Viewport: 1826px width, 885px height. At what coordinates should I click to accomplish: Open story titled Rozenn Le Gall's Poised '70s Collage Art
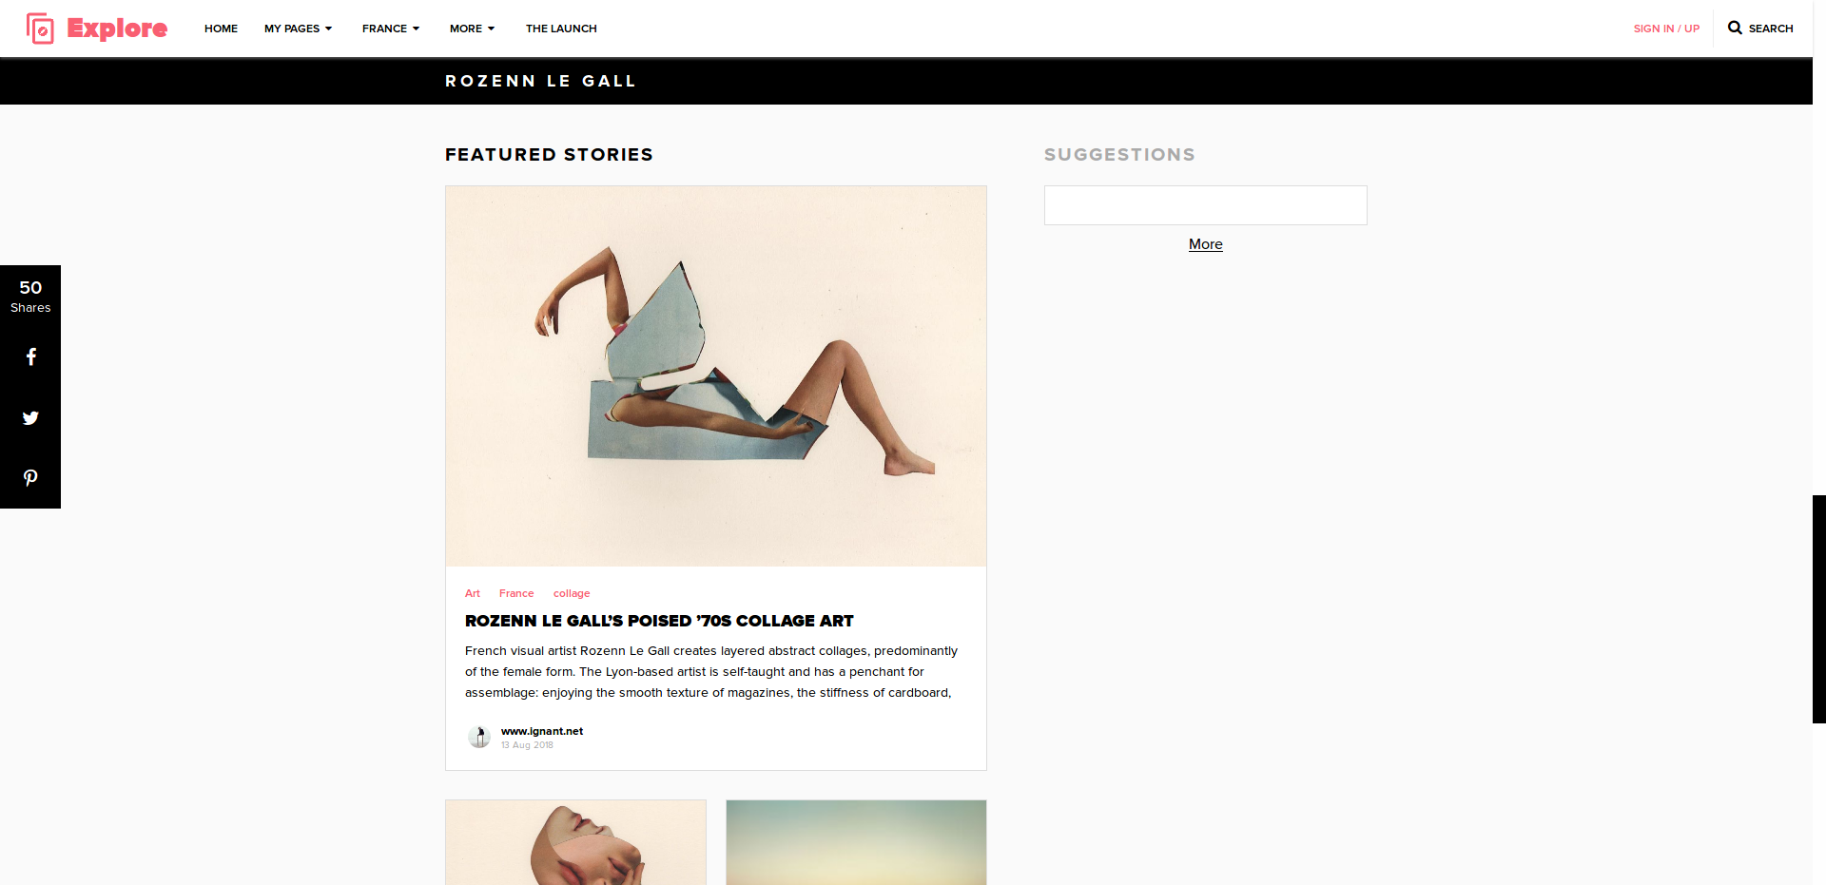(659, 621)
